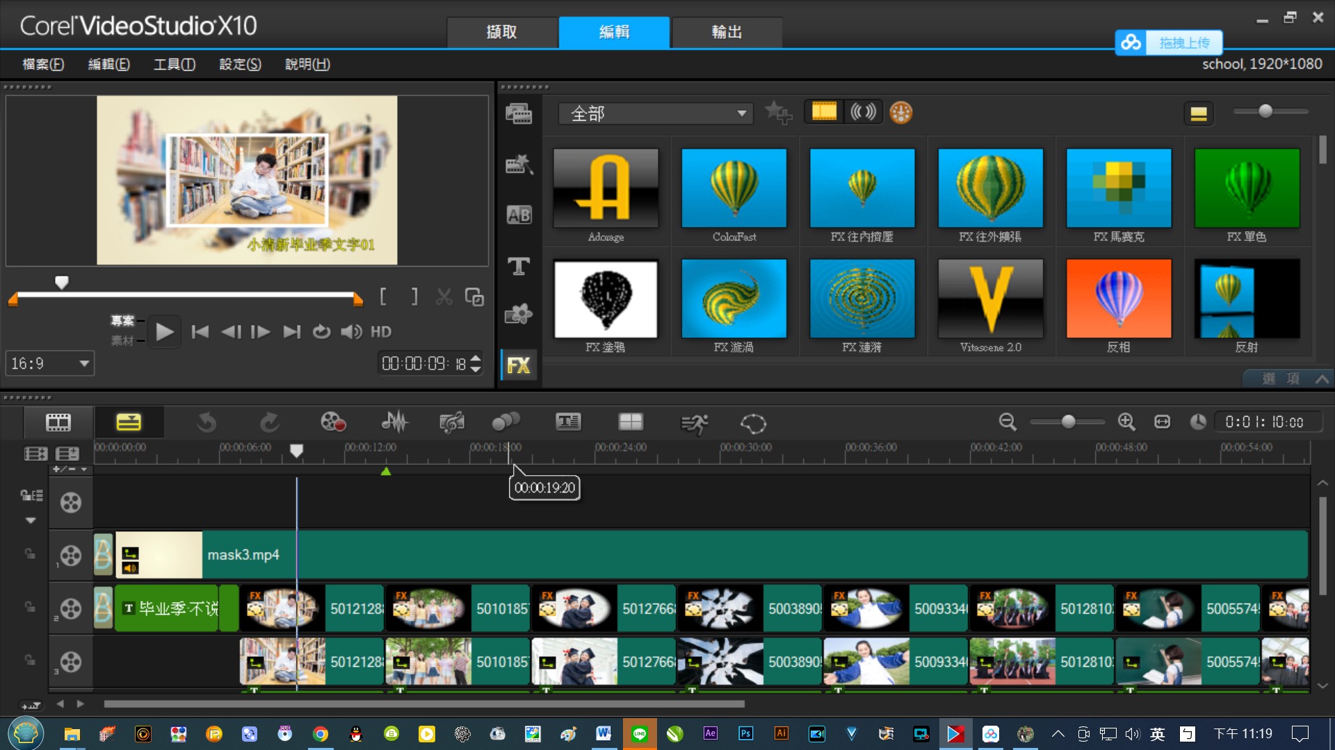1335x750 pixels.
Task: Select the Adorage filter thumbnail
Action: click(606, 188)
